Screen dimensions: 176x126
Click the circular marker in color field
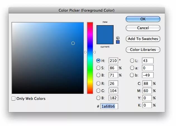[73, 43]
